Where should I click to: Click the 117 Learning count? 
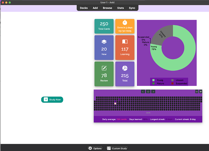point(125,49)
